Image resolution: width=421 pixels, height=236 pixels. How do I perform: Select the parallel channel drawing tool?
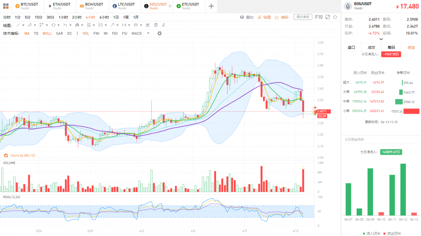pyautogui.click(x=30, y=25)
